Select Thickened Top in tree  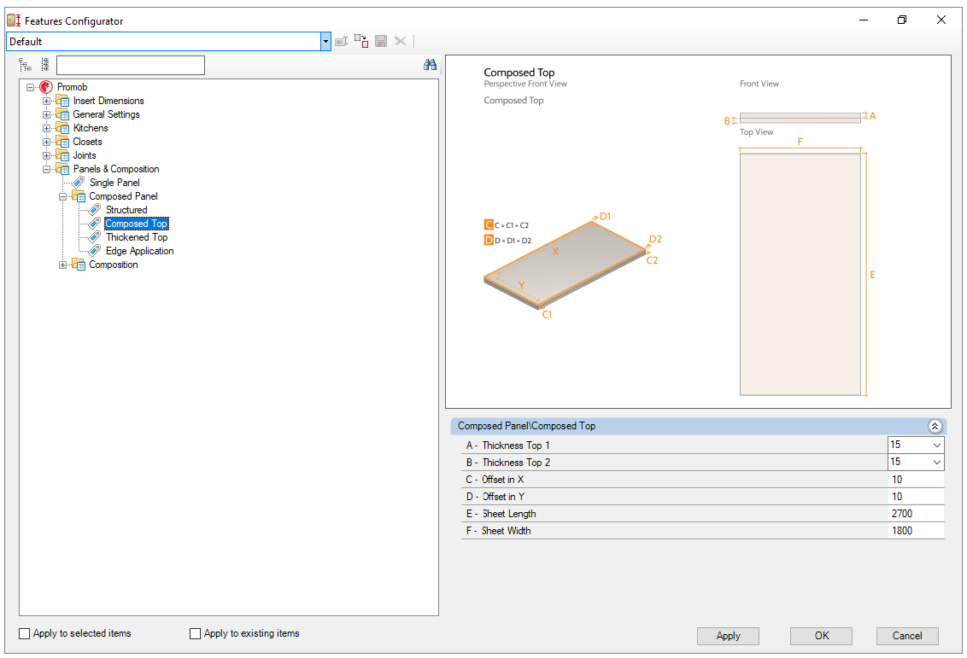coord(136,237)
